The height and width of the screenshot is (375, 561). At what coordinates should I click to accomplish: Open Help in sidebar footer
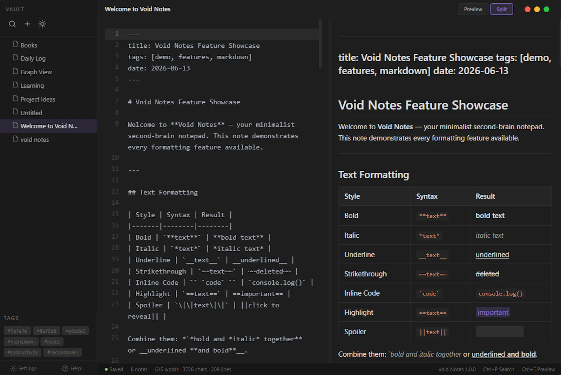tap(72, 368)
